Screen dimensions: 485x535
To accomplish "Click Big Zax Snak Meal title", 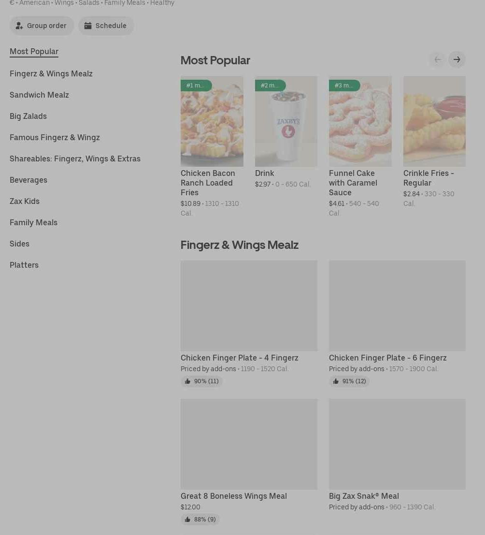I will (364, 496).
